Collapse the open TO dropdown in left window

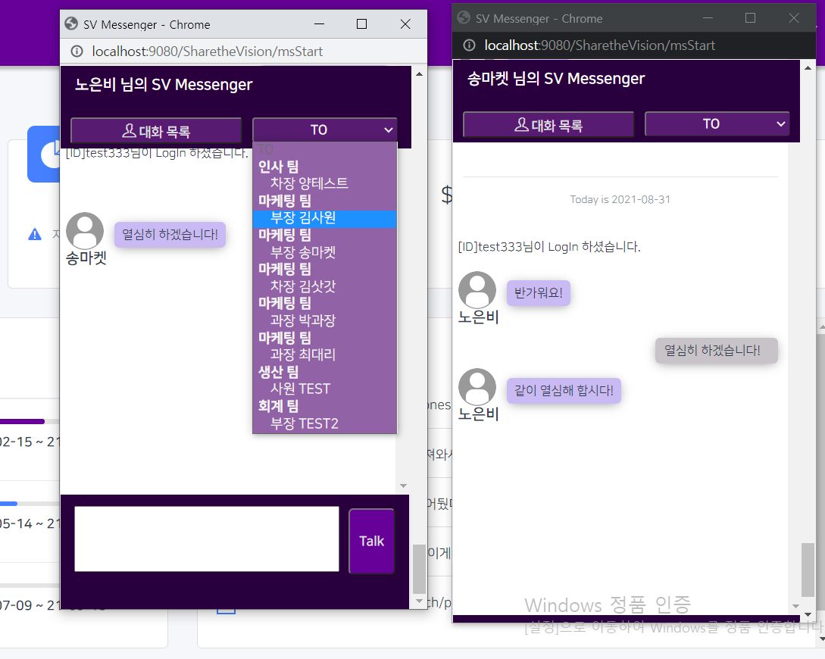(x=324, y=130)
